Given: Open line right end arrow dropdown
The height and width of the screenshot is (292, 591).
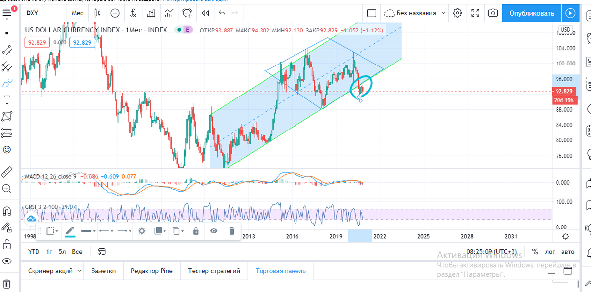Looking at the screenshot, I should [x=124, y=231].
